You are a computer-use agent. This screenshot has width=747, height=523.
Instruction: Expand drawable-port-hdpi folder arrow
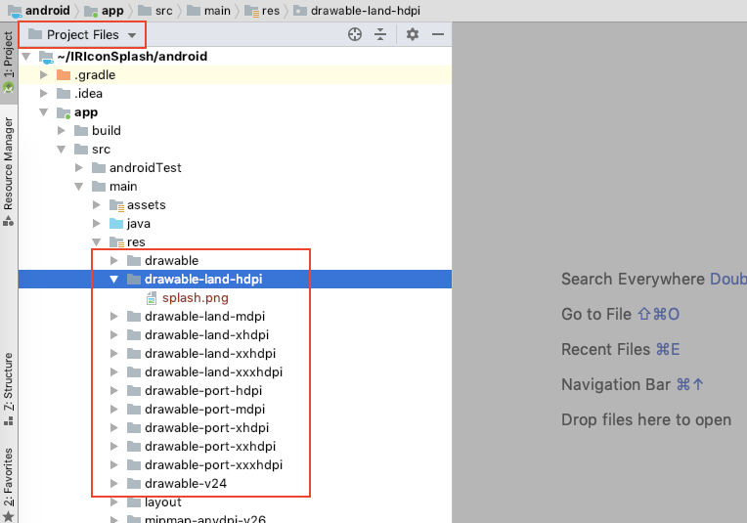pyautogui.click(x=114, y=391)
